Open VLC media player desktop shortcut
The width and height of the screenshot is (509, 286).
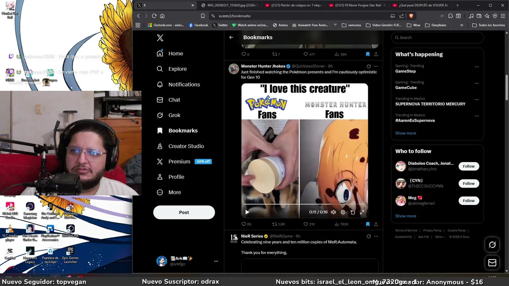coord(10,233)
